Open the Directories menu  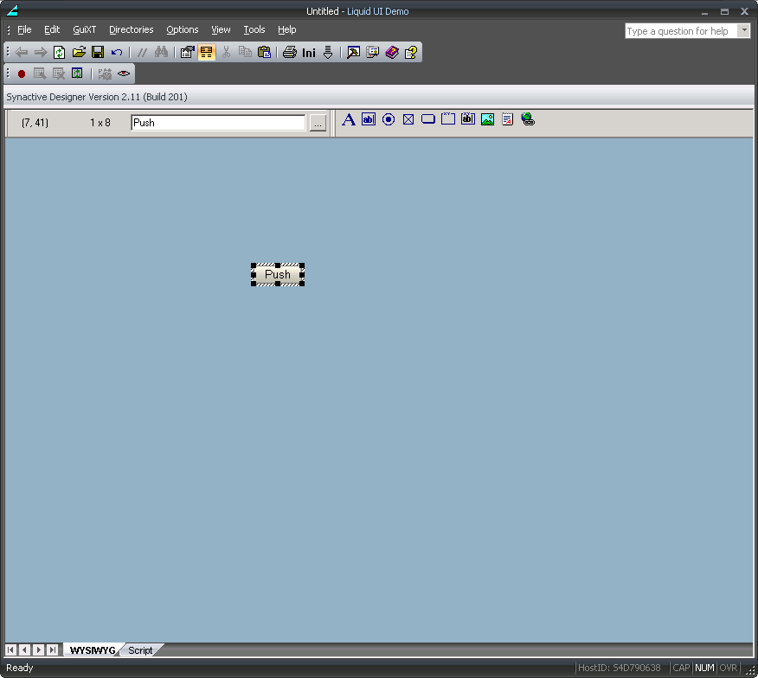[x=131, y=29]
